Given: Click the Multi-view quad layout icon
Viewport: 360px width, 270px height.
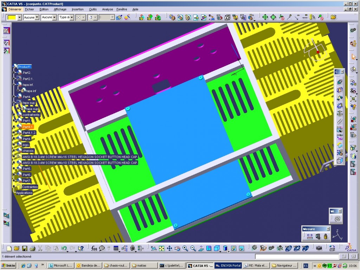Looking at the screenshot, I should coord(209,248).
